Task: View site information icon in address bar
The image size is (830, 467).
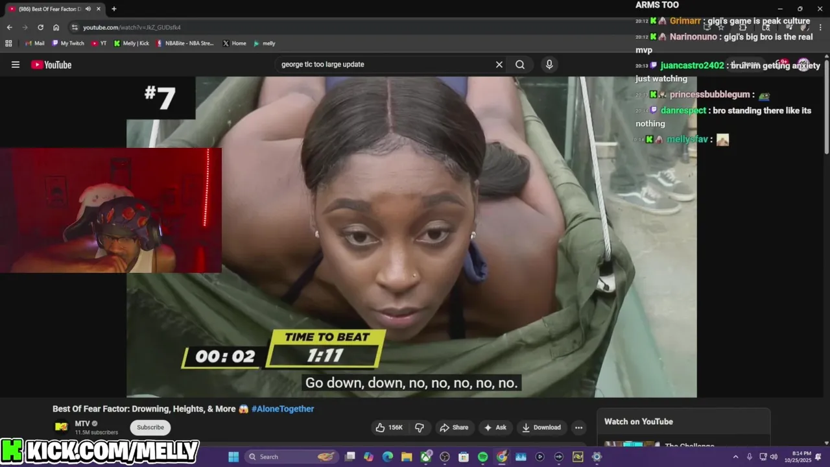Action: point(75,27)
